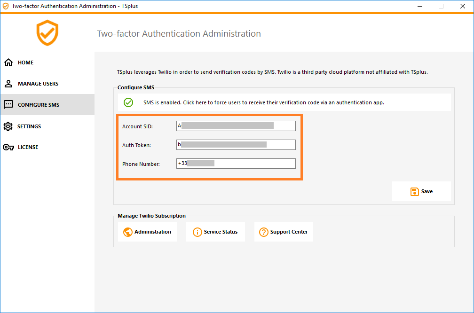Select the Configure SMS chat bubble icon
Viewport: 474px width, 313px height.
(9, 104)
